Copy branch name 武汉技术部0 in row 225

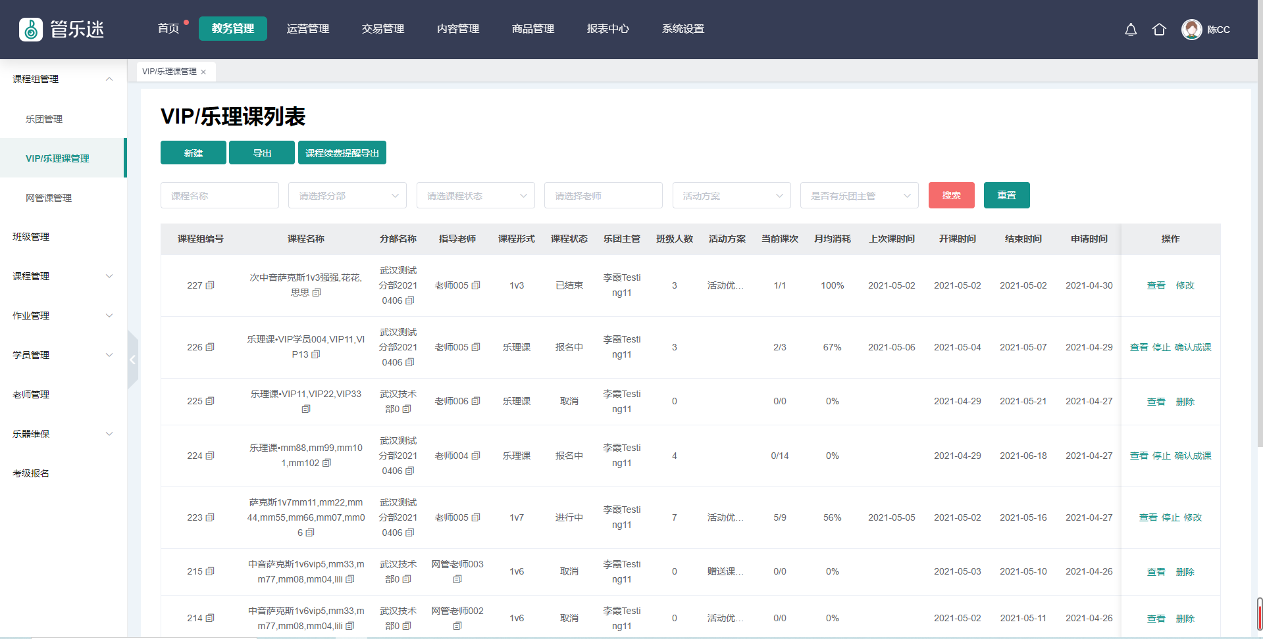point(407,409)
